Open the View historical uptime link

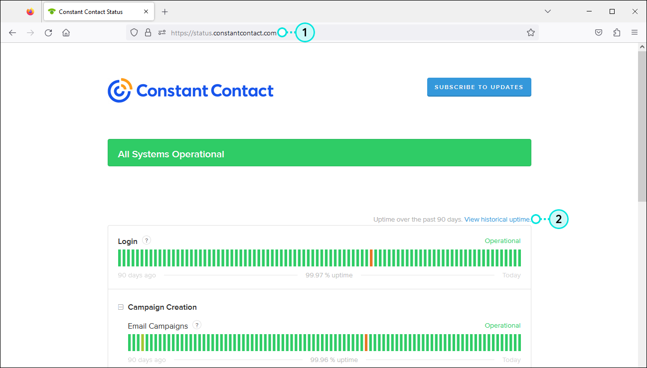pos(497,220)
